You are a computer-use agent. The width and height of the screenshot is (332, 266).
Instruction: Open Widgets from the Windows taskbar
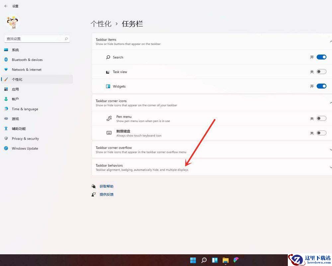tap(215, 260)
